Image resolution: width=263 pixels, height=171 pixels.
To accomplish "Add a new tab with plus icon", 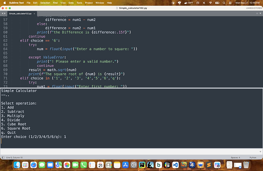I will [x=257, y=13].
